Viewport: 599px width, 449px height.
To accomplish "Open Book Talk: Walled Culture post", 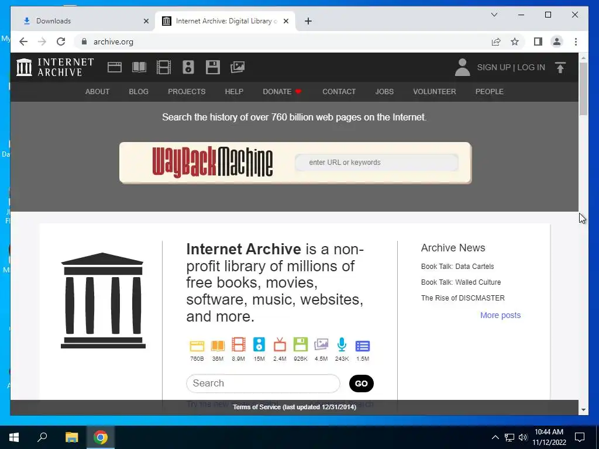I will pyautogui.click(x=461, y=282).
